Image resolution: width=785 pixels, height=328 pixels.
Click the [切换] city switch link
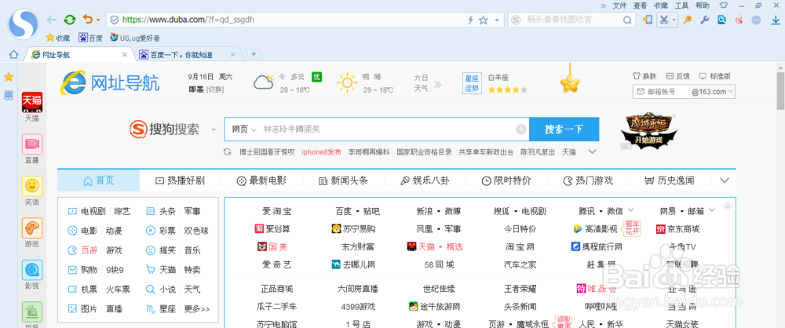point(215,89)
